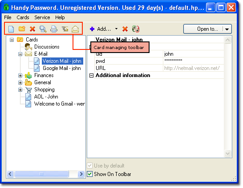The image size is (243, 188).
Task: Click the Add... button label
Action: coord(104,29)
